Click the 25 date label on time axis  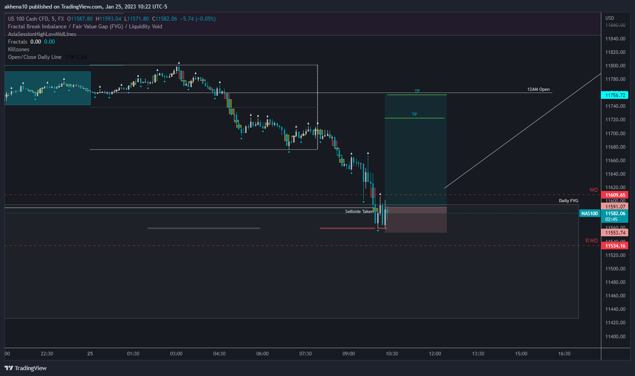coord(90,354)
